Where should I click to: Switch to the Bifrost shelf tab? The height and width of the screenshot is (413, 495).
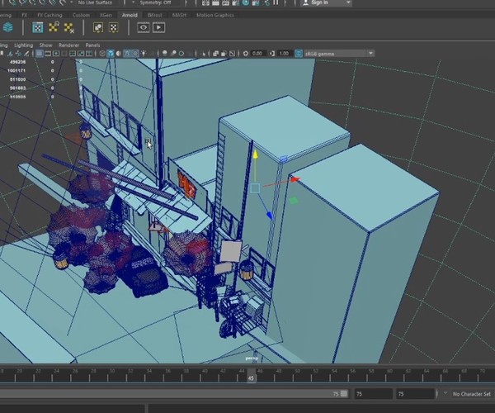tap(155, 15)
